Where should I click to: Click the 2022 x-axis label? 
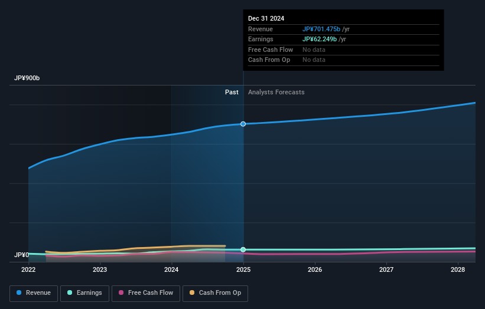[28, 269]
